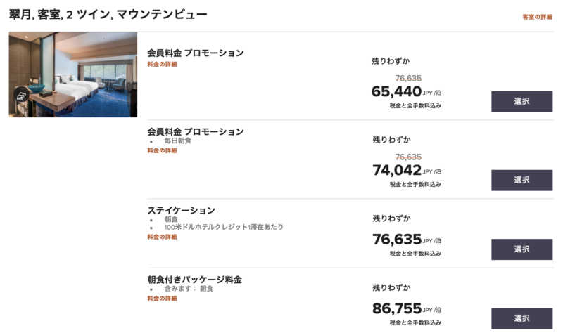Open 料金の詳細 for ステイケーション
Screen dimensions: 563x333
coord(162,237)
